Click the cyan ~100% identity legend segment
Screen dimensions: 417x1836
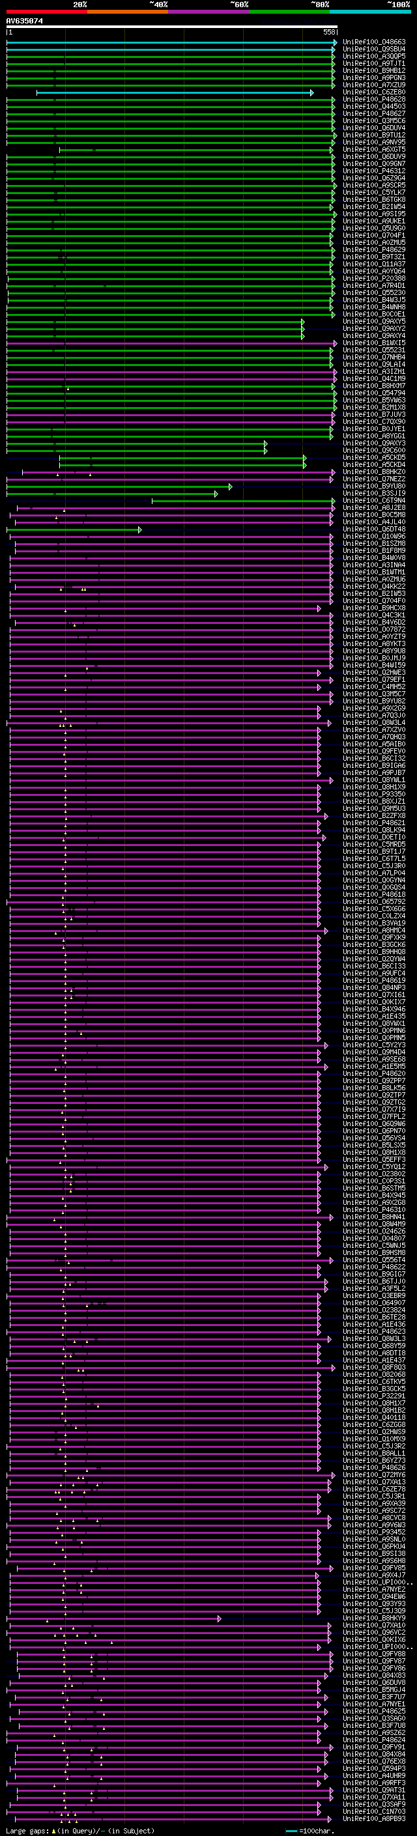370,12
